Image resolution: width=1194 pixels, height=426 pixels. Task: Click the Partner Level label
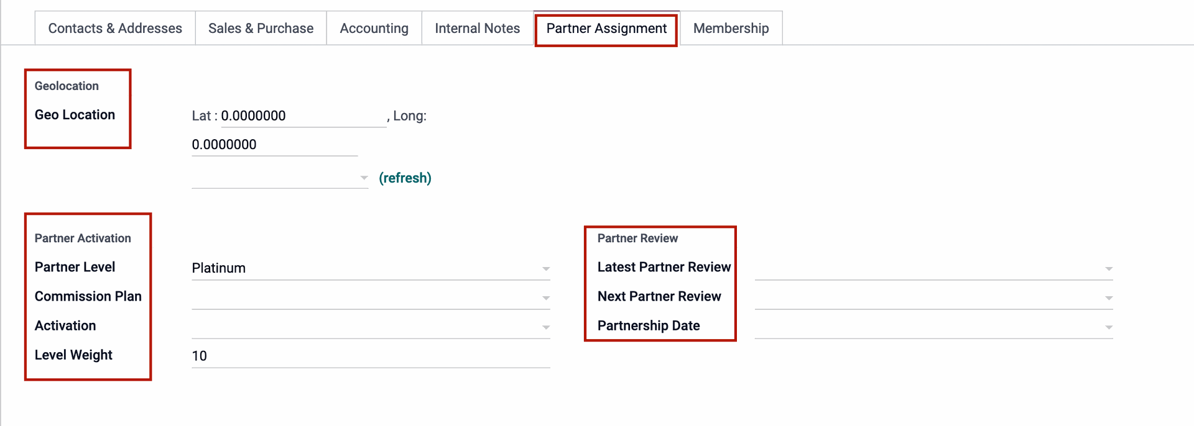pyautogui.click(x=75, y=267)
